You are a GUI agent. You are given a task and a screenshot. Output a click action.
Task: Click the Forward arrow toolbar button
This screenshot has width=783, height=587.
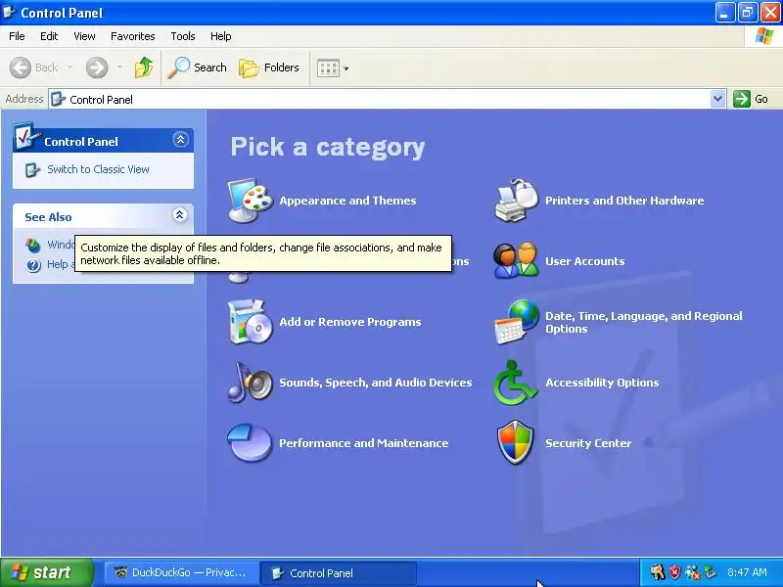coord(97,68)
